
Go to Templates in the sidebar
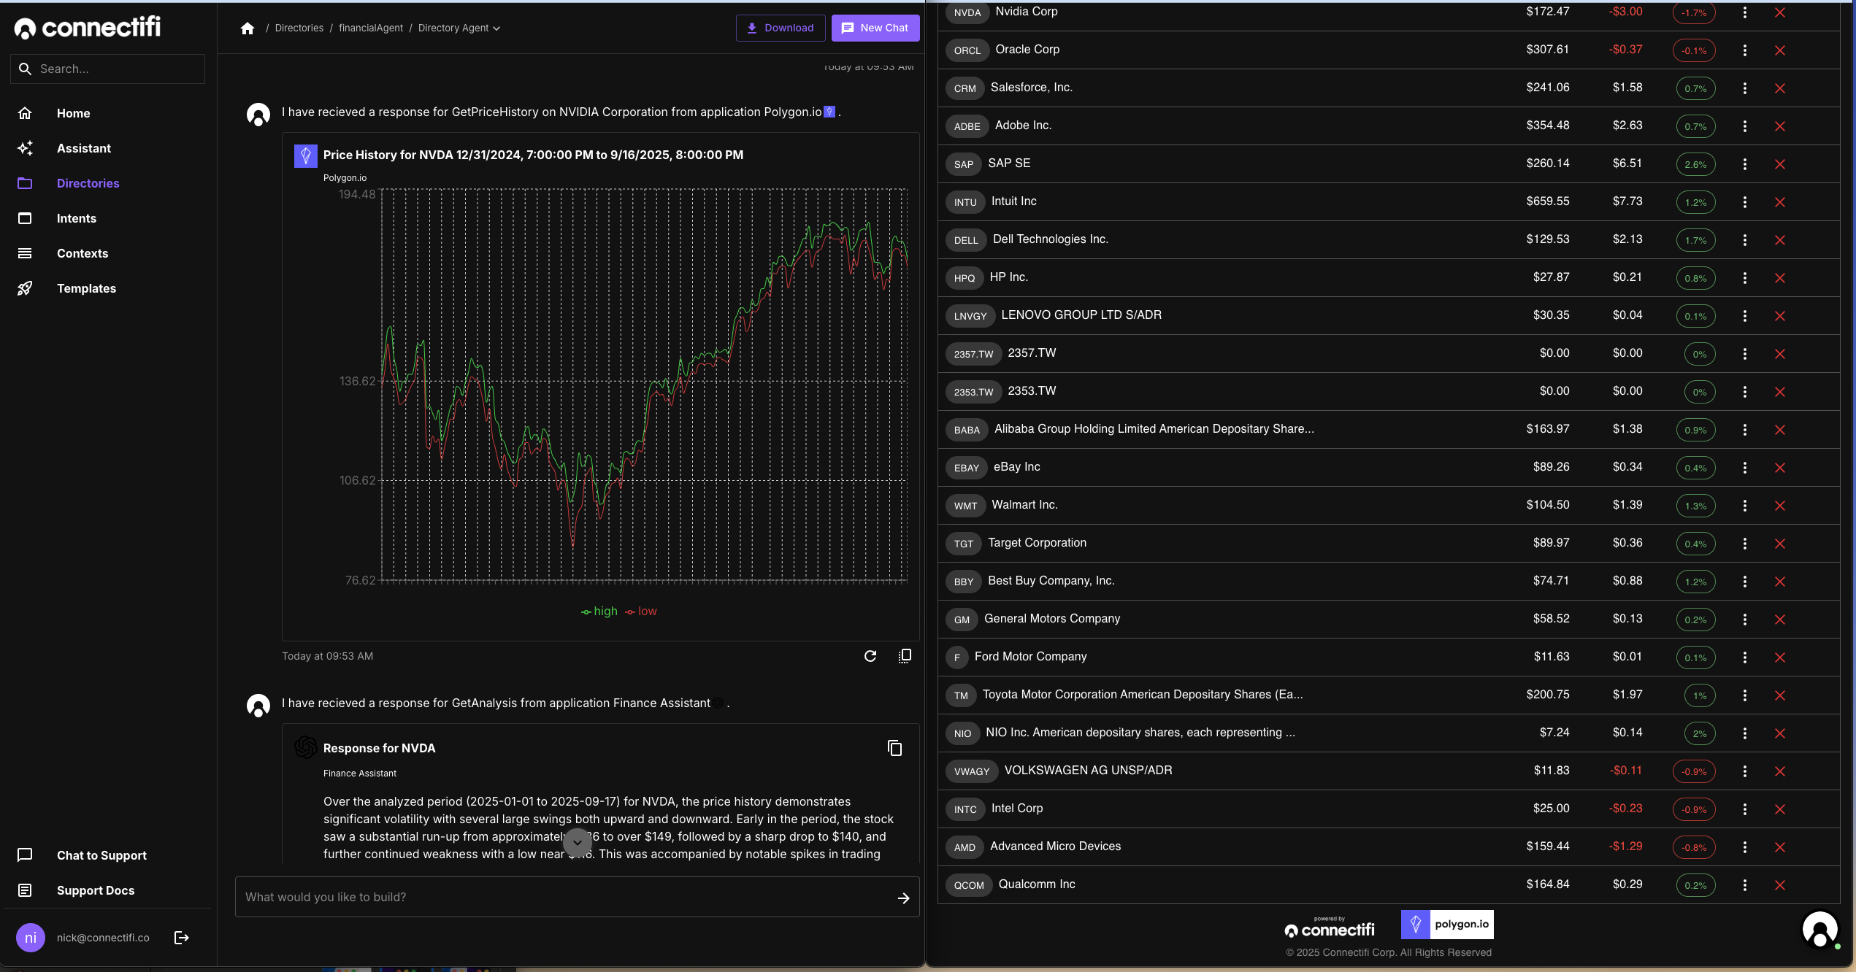coord(86,288)
